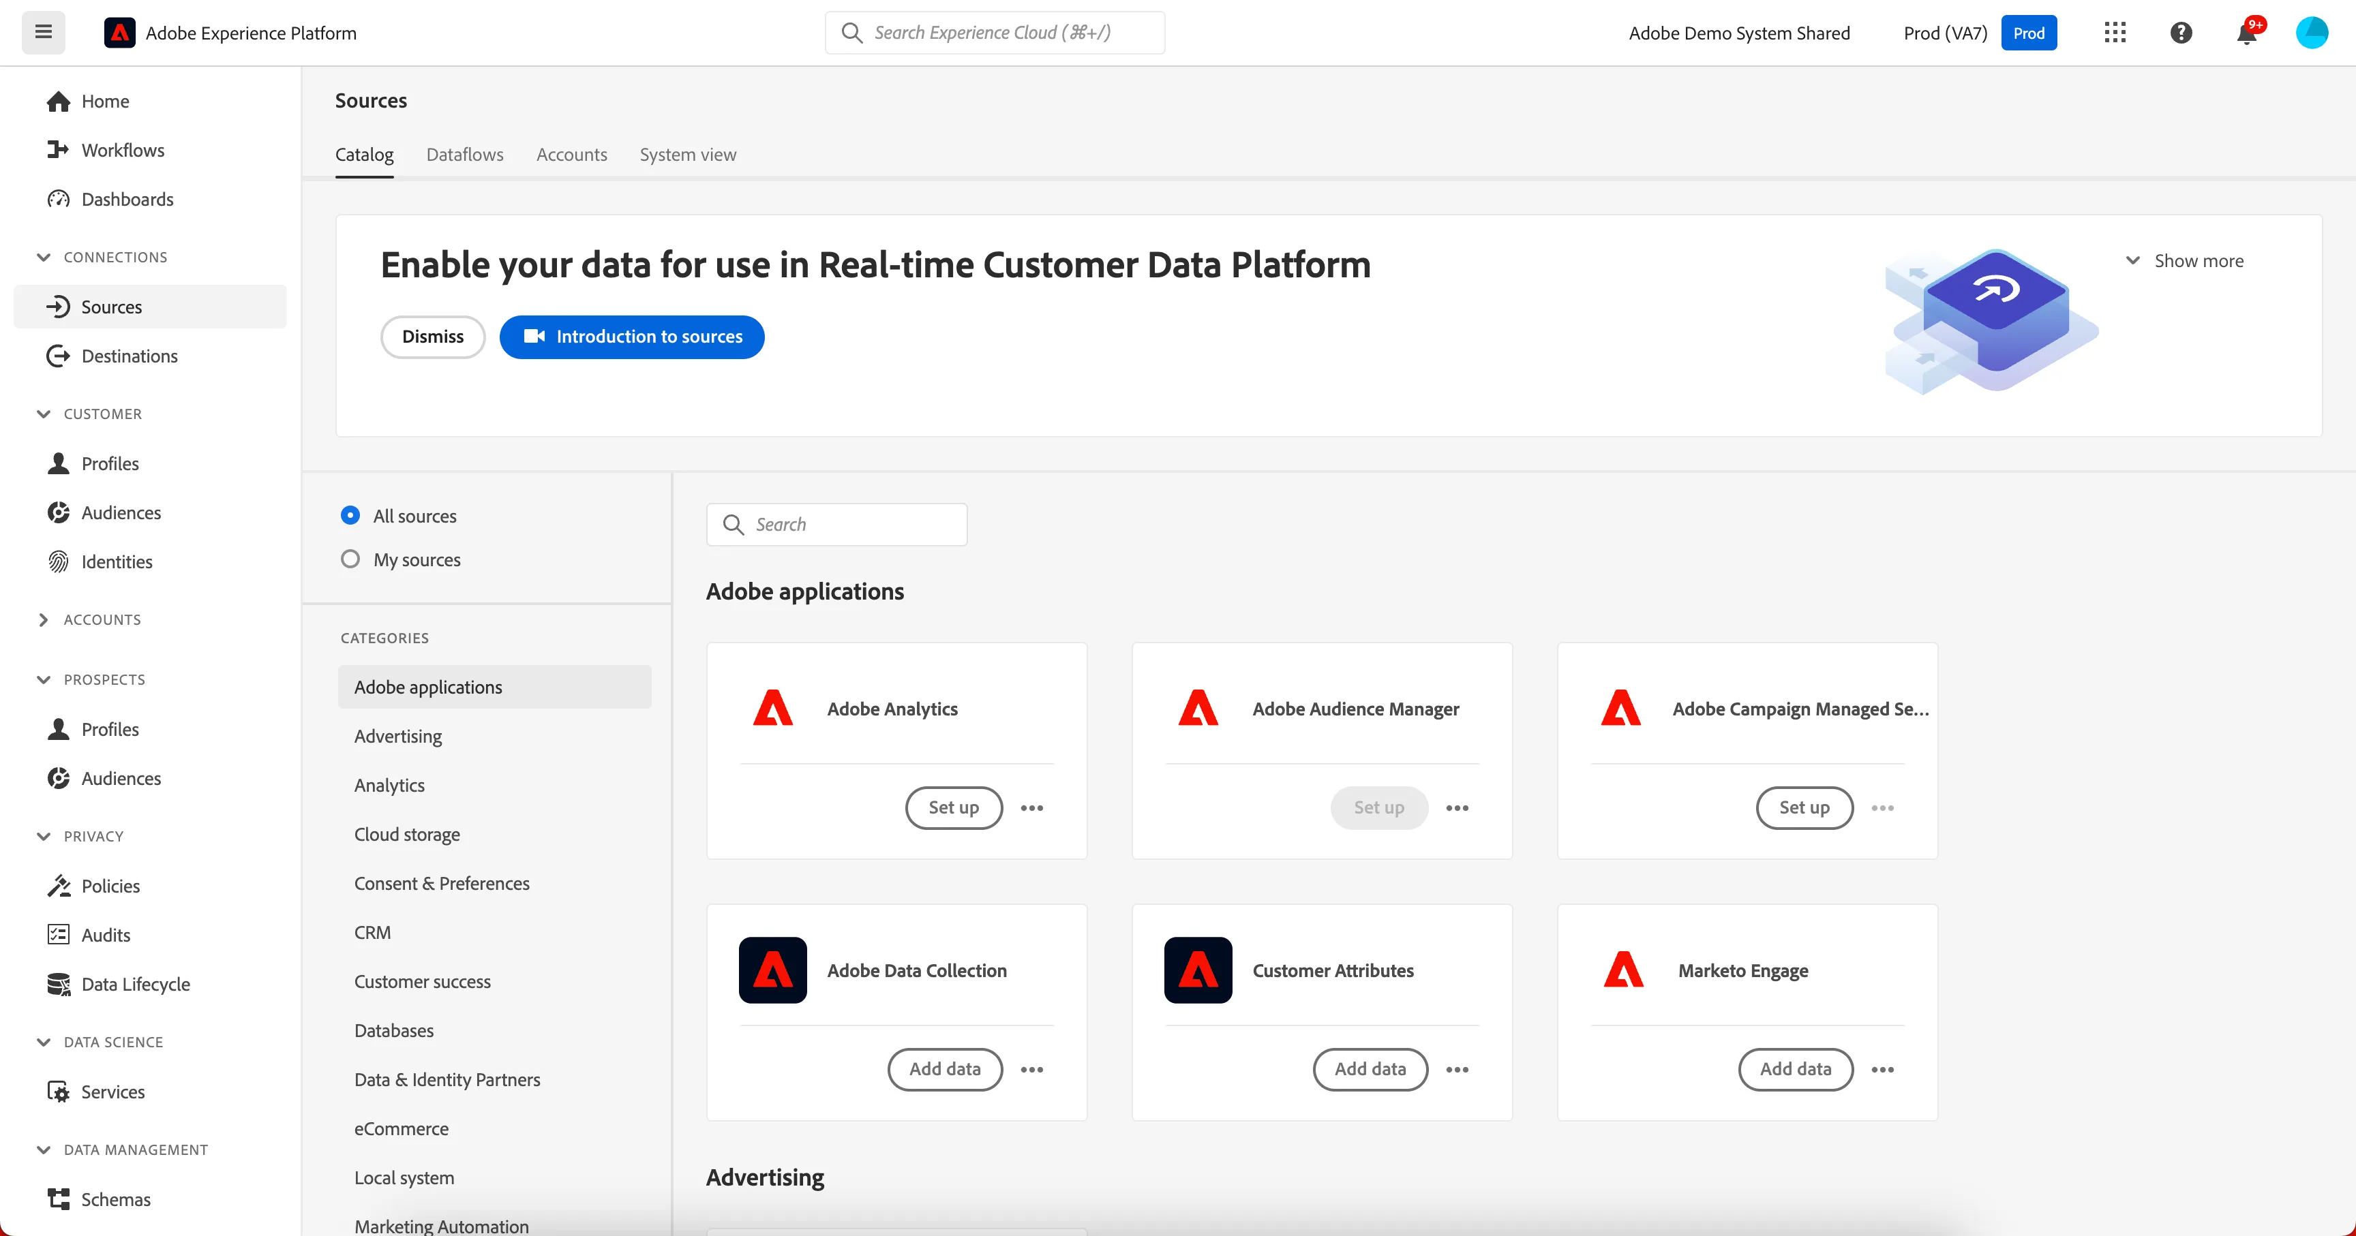Switch to the System view tab

click(688, 155)
